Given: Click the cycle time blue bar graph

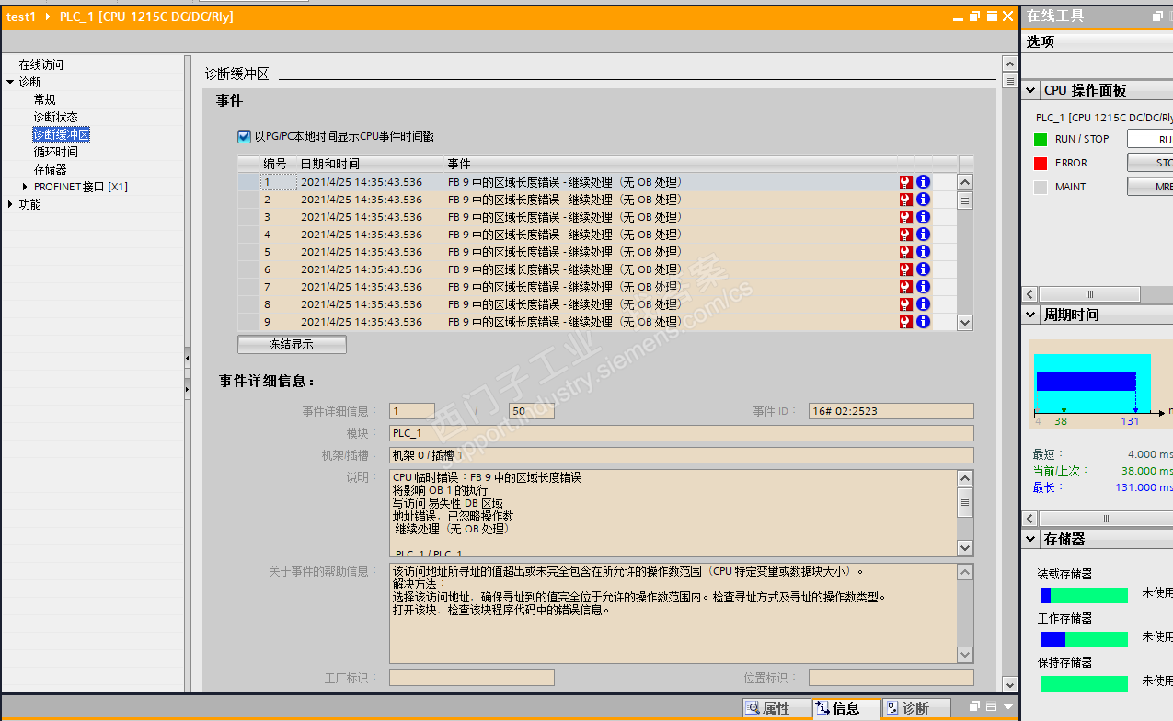Looking at the screenshot, I should [1087, 381].
